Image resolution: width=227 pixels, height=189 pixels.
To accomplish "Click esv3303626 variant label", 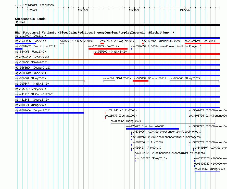I will click(x=210, y=158).
